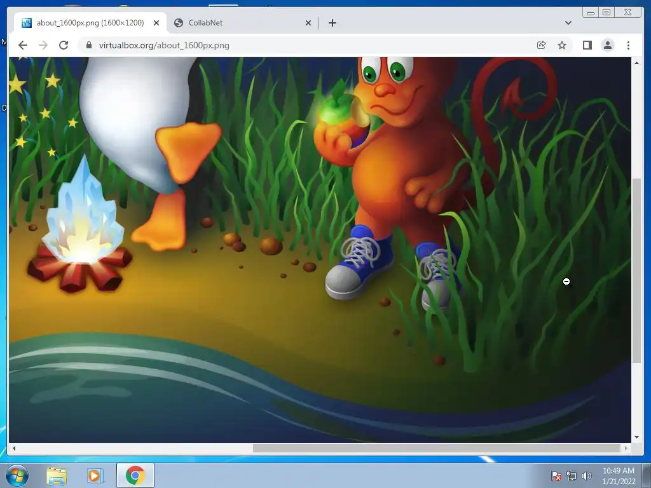Viewport: 651px width, 488px height.
Task: Click the image file favicon on first tab
Action: (x=27, y=23)
